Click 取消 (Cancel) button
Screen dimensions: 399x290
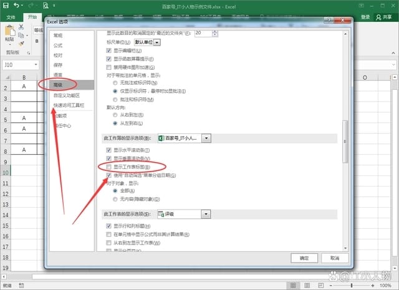coord(335,258)
